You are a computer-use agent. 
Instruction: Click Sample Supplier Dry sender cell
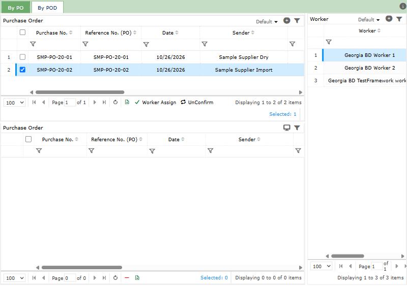pos(244,57)
